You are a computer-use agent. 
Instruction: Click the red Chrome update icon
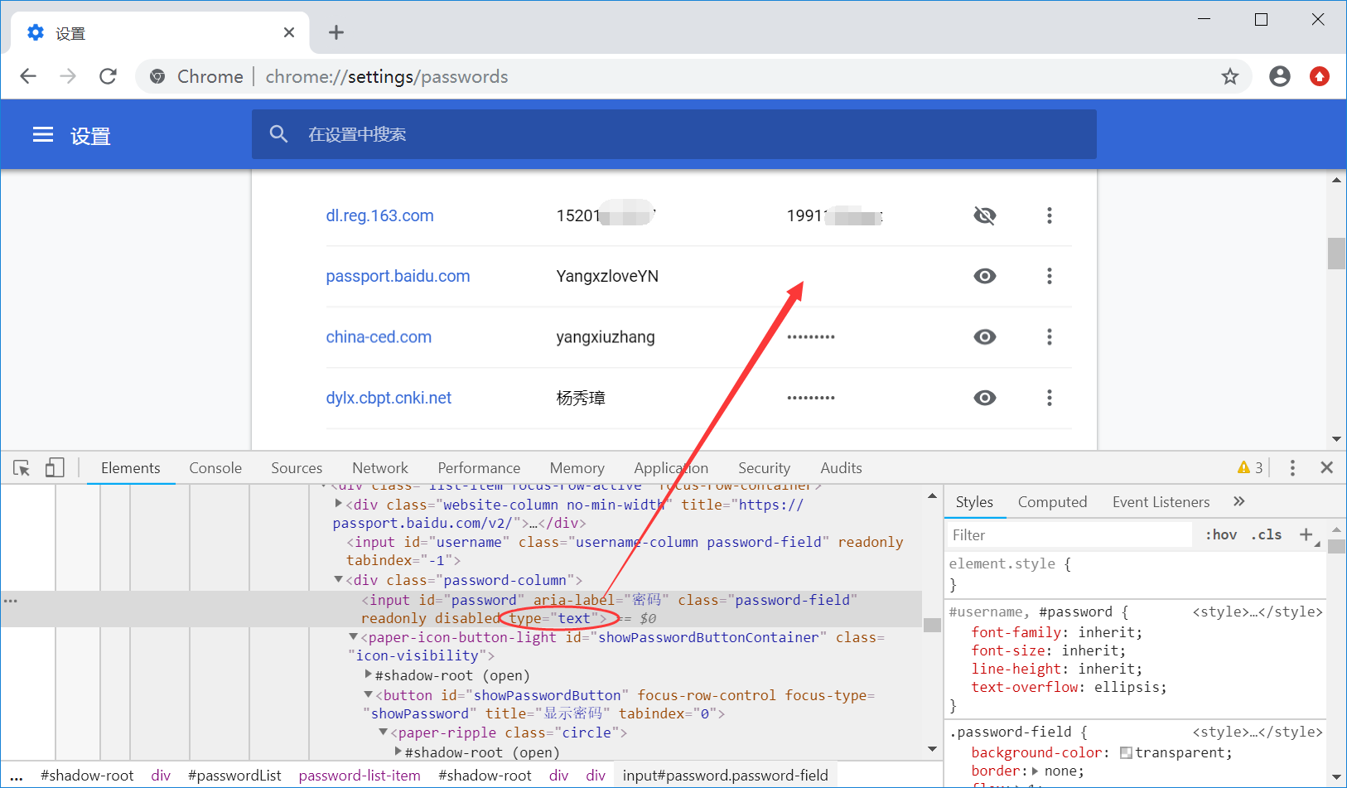coord(1320,76)
